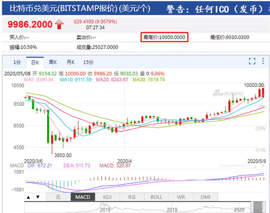Screen dimensions: 270x213
Task: Click the DIF: 672.21 label
Action: coord(40,166)
